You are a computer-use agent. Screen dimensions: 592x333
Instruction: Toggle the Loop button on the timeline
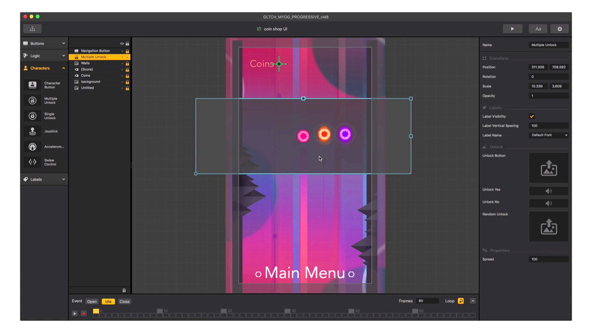461,301
